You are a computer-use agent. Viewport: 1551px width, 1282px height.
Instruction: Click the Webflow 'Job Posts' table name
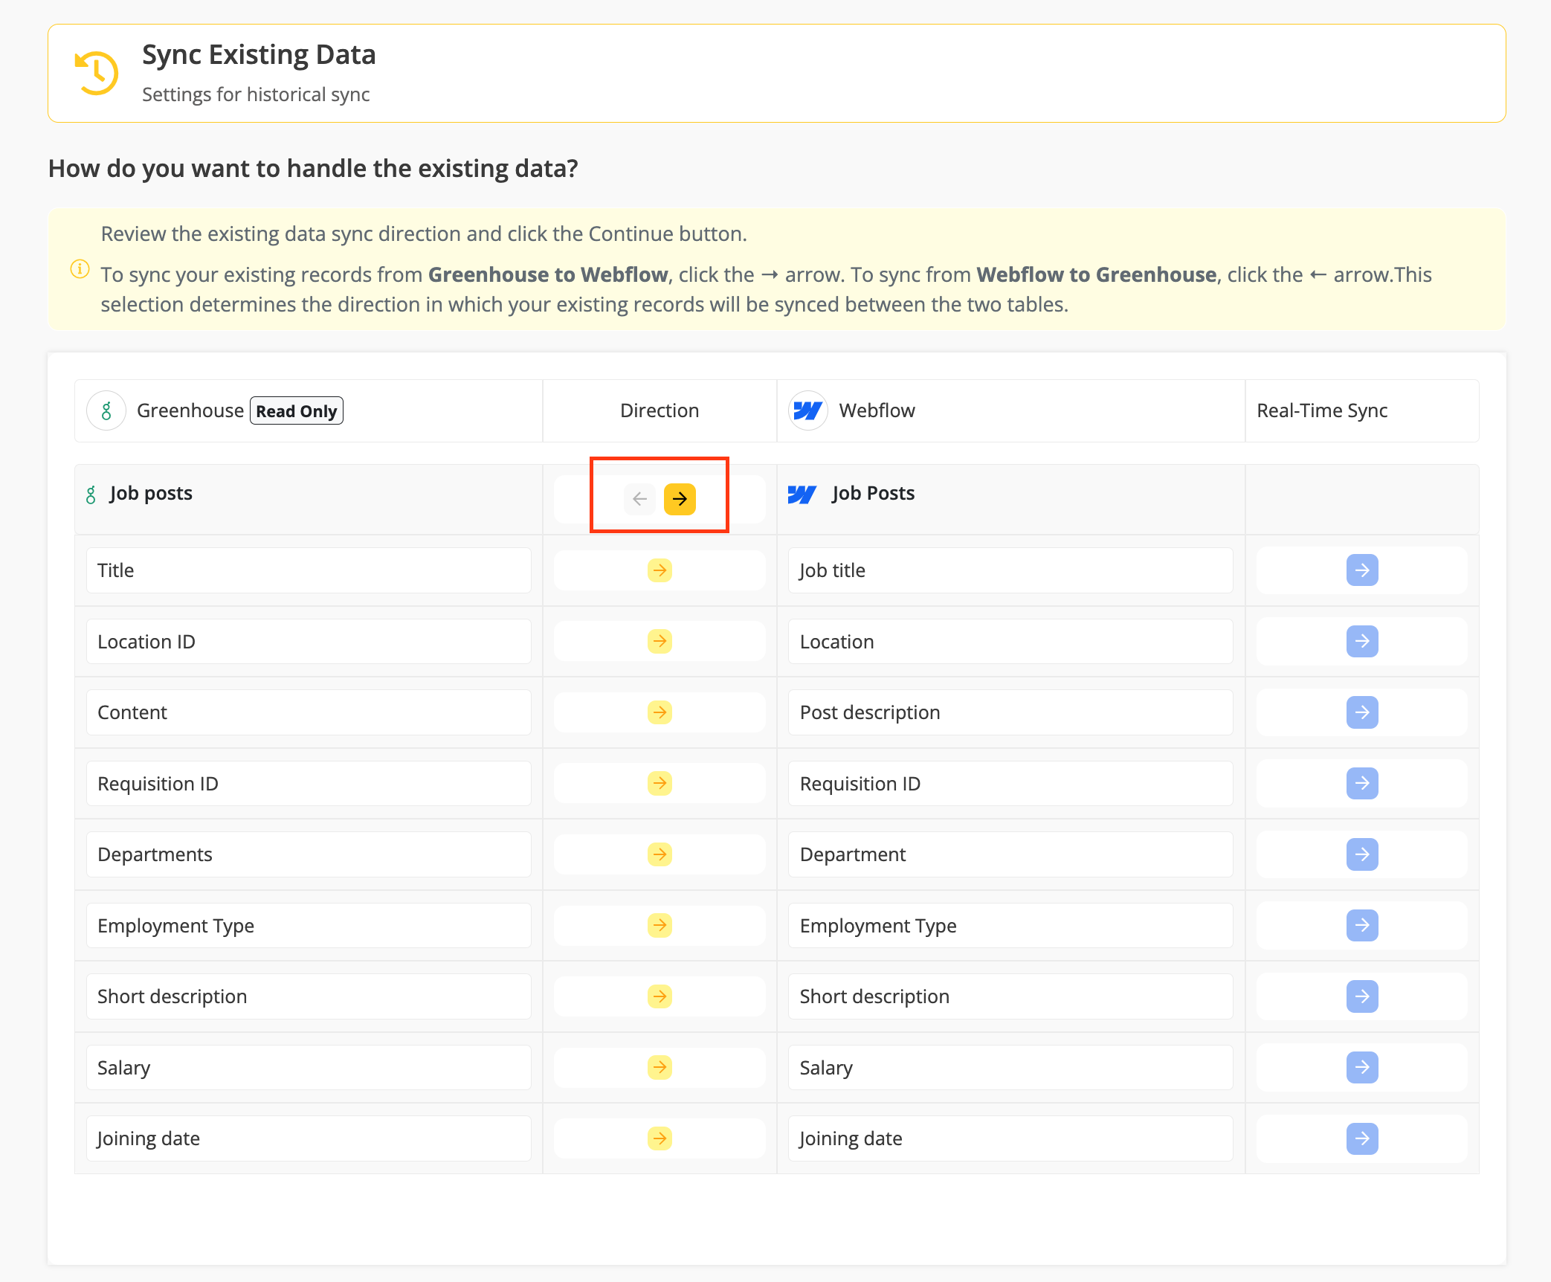[x=873, y=494]
